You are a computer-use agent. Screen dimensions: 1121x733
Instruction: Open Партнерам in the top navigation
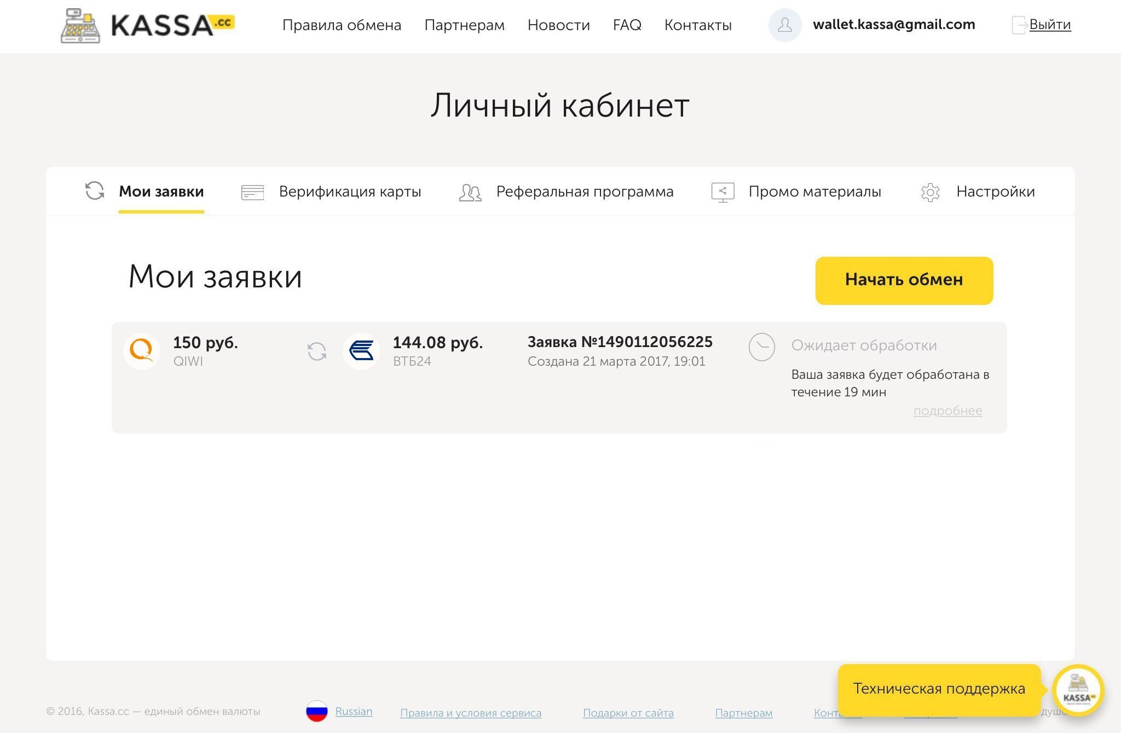[x=464, y=25]
